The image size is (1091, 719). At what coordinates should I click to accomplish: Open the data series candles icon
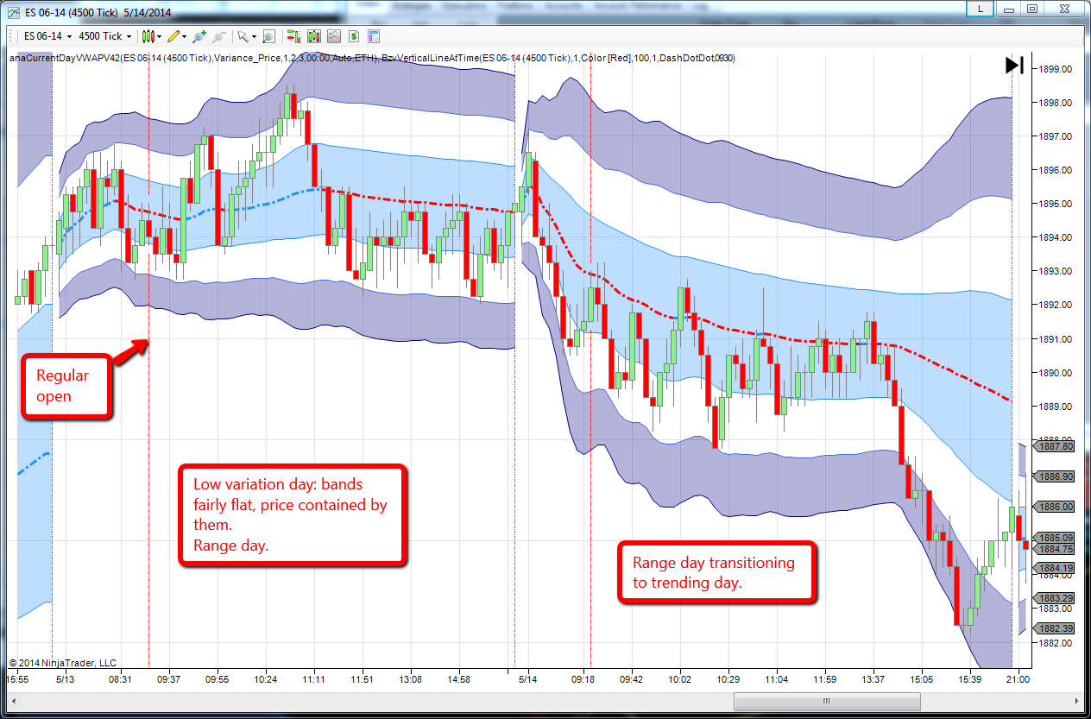(x=313, y=36)
